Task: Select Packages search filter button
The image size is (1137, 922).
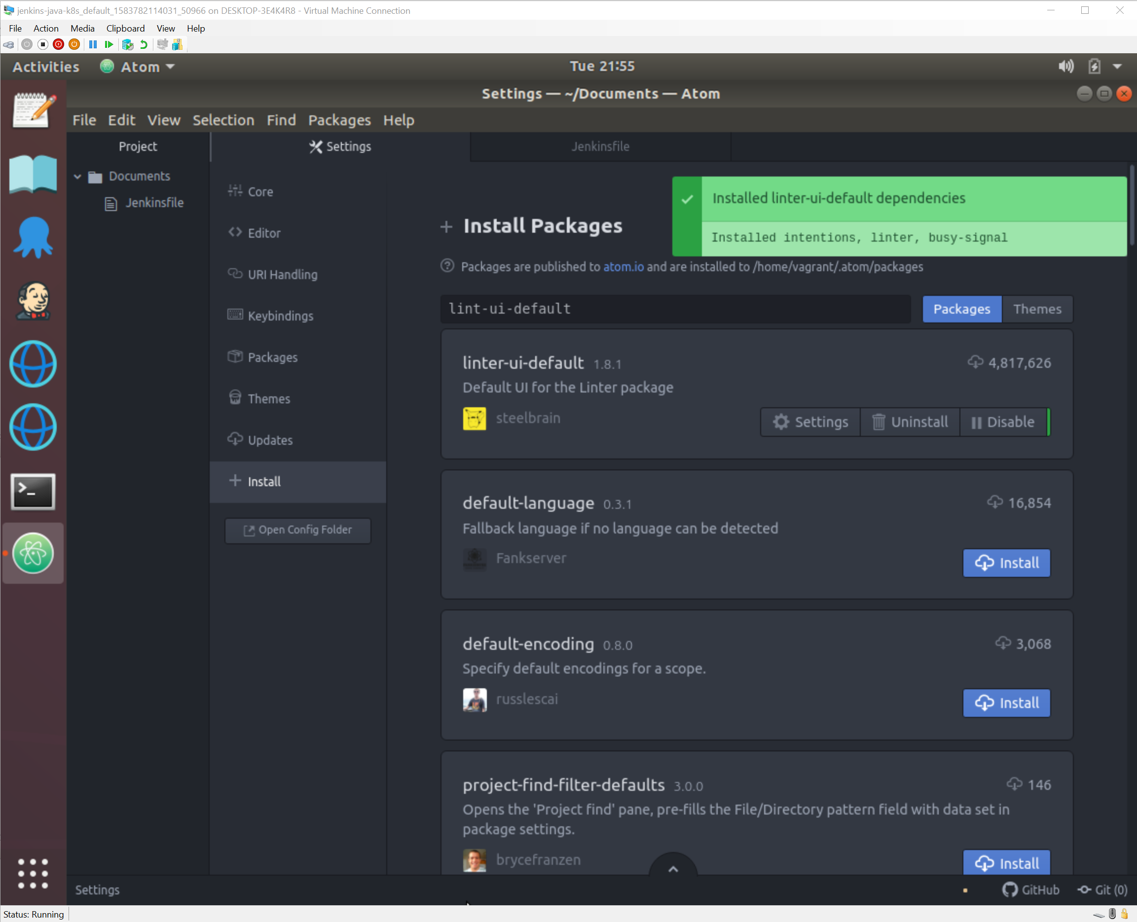Action: [x=961, y=309]
